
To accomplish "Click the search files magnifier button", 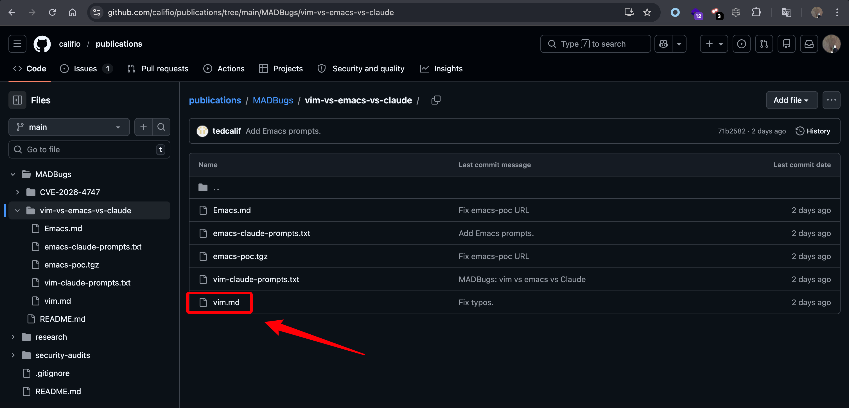I will coord(161,127).
